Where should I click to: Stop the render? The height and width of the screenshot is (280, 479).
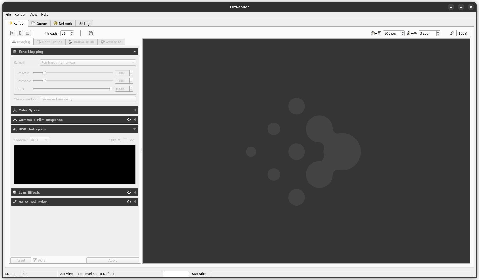[28, 33]
